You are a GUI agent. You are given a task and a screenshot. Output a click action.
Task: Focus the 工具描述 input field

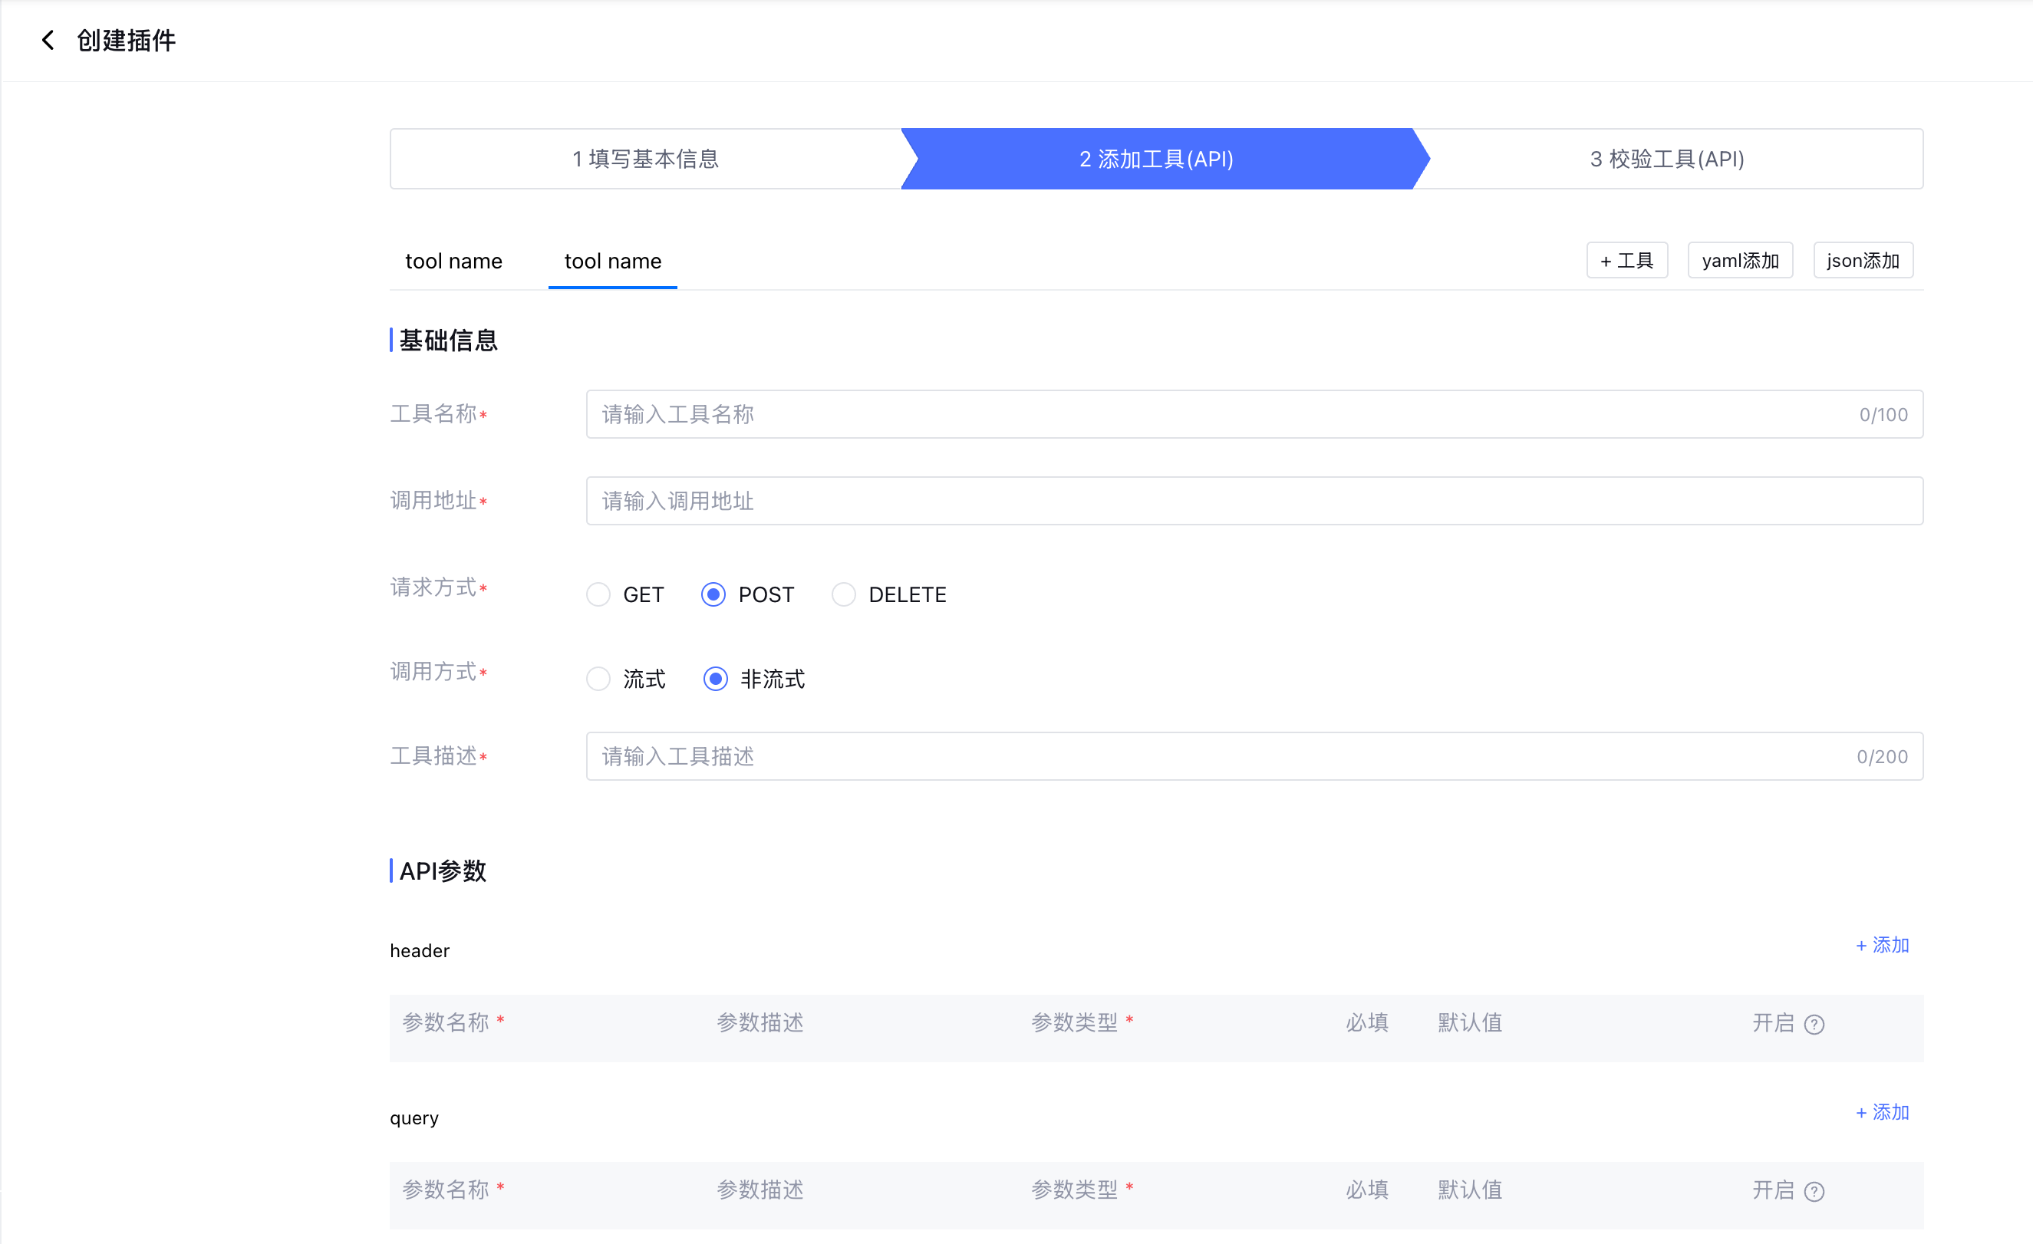pos(1221,755)
